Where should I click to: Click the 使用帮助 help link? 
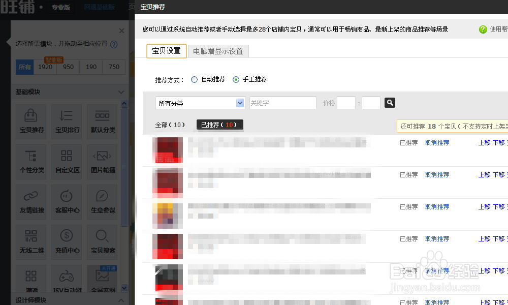tap(499, 29)
